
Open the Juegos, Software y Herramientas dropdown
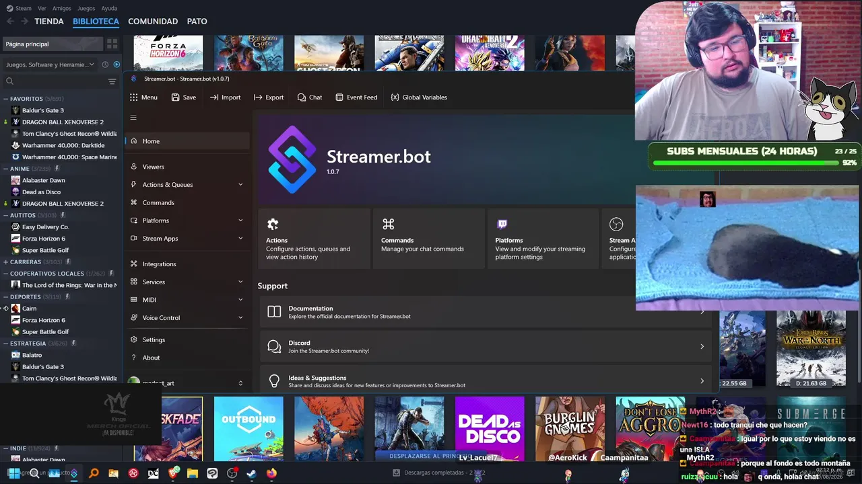51,65
